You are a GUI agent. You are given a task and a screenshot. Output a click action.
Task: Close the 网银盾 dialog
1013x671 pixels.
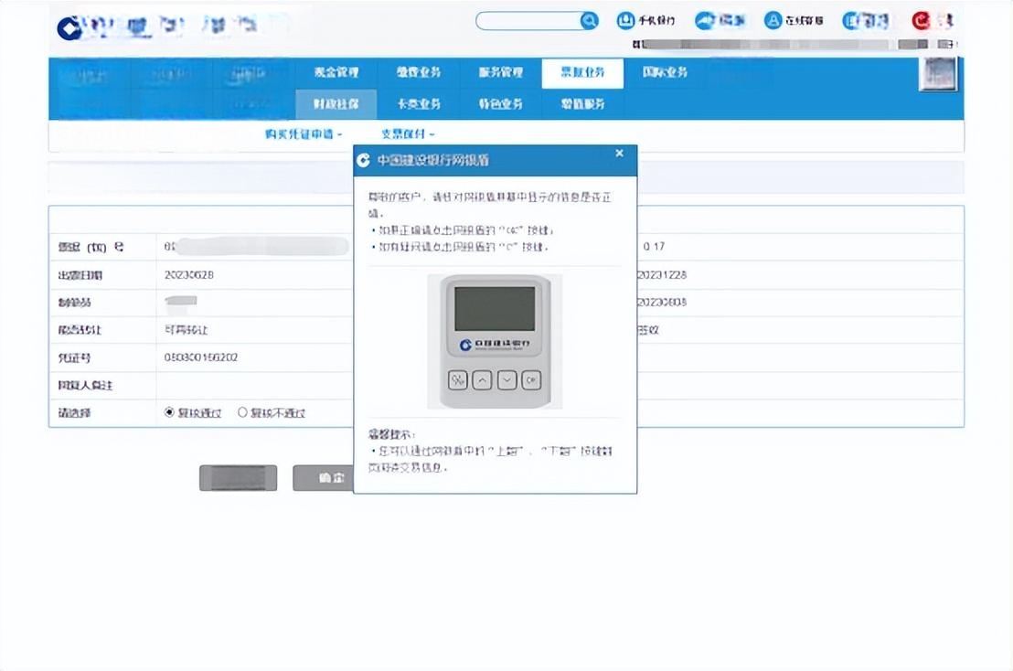[x=619, y=153]
